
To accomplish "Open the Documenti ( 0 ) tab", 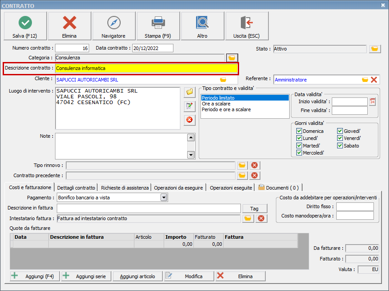I will pos(279,188).
